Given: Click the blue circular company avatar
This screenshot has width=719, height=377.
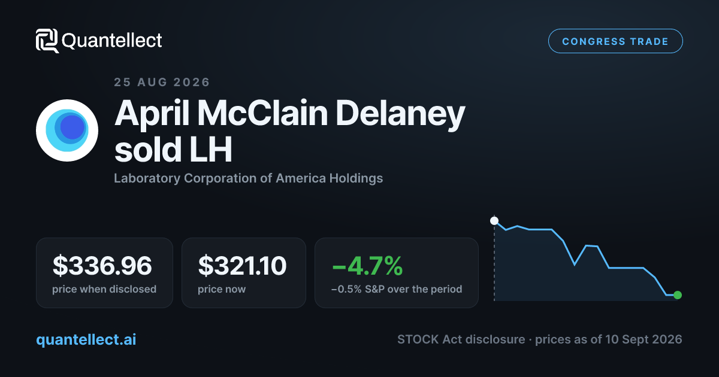Looking at the screenshot, I should [67, 130].
